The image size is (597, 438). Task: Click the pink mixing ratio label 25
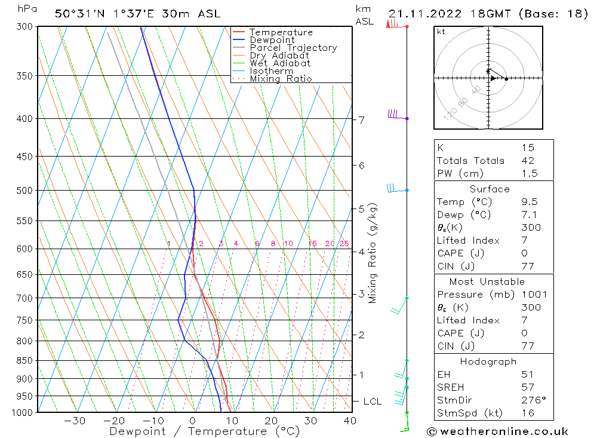(x=344, y=244)
